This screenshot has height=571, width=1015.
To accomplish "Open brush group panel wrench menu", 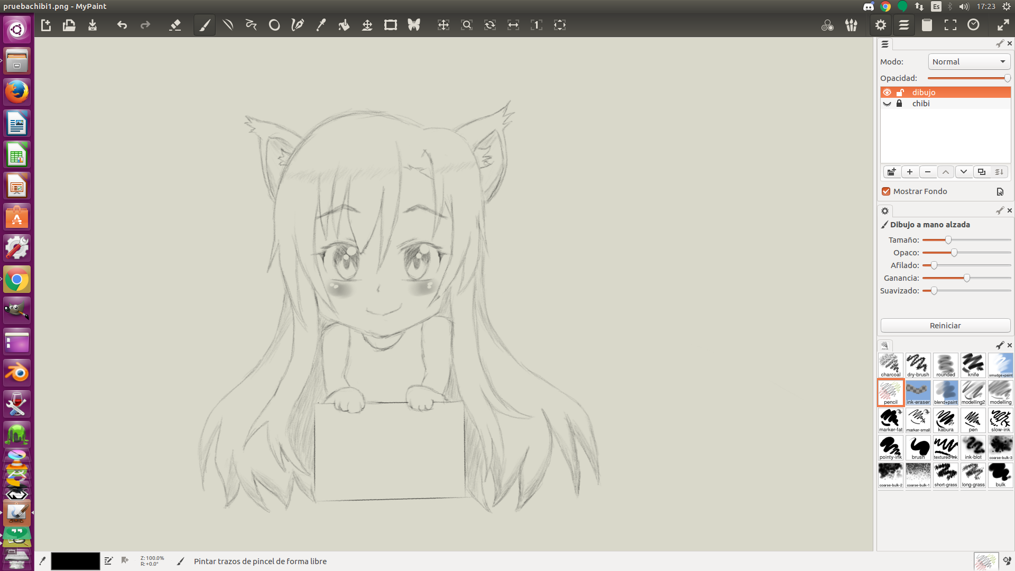I will click(1000, 345).
